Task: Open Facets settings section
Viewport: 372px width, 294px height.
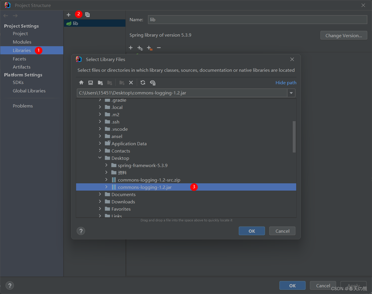Action: click(x=19, y=59)
